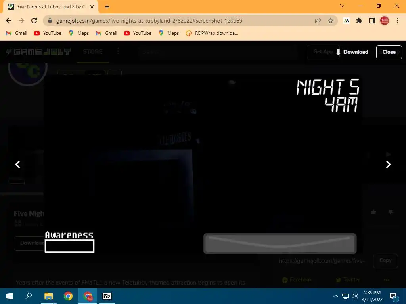View site info lock icon

point(50,21)
